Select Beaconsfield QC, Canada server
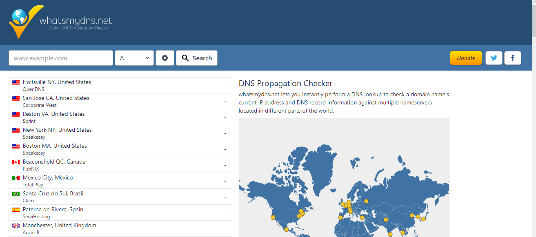This screenshot has width=536, height=237. coord(120,165)
